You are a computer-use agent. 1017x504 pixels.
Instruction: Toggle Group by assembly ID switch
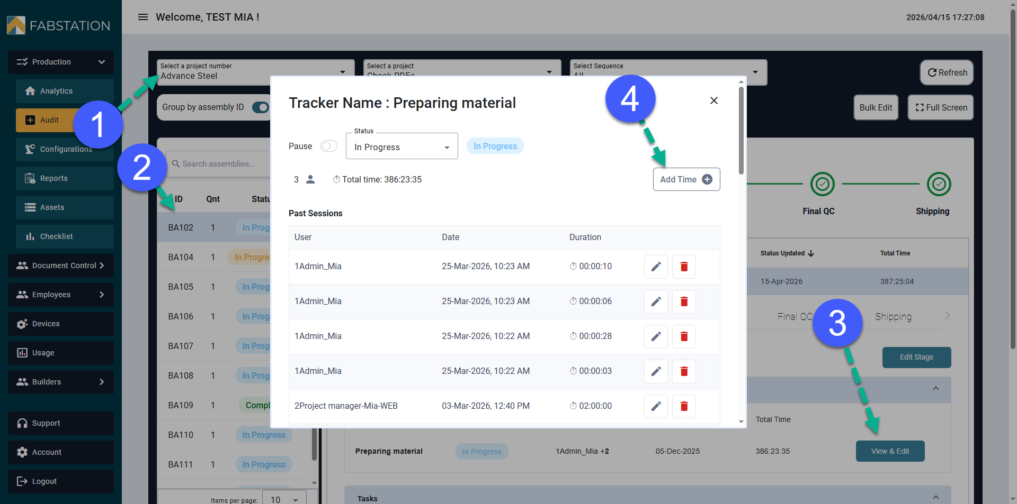click(x=260, y=107)
